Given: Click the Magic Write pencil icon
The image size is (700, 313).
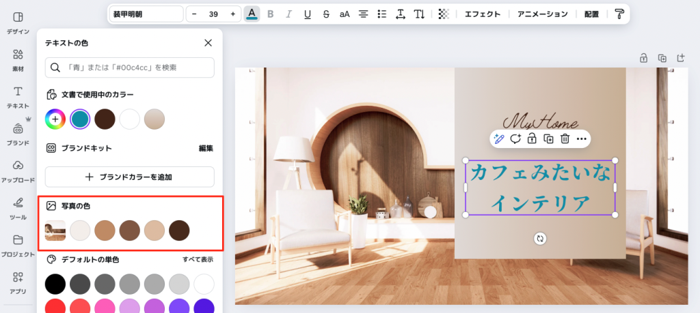Looking at the screenshot, I should point(499,138).
